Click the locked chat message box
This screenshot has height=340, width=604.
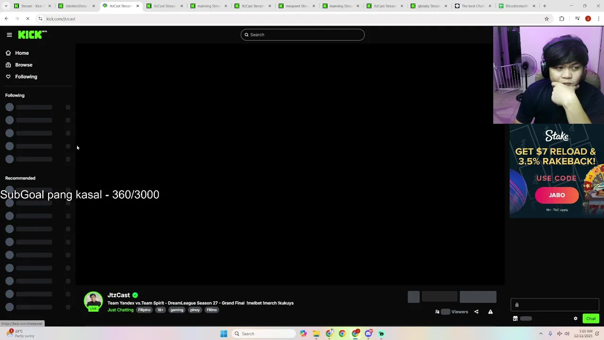point(555,305)
